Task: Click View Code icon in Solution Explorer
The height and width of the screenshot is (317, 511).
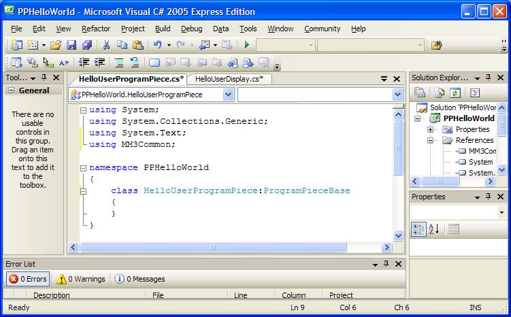Action: (475, 93)
